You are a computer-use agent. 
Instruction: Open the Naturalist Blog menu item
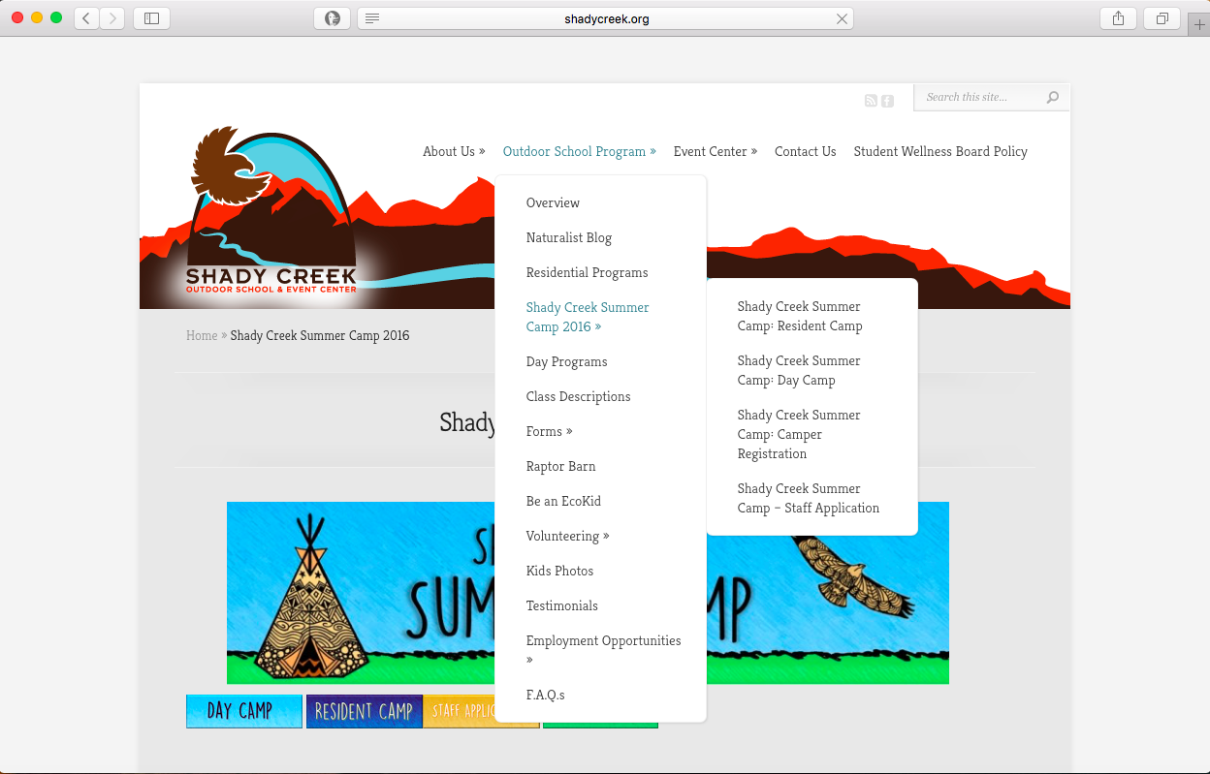click(569, 237)
